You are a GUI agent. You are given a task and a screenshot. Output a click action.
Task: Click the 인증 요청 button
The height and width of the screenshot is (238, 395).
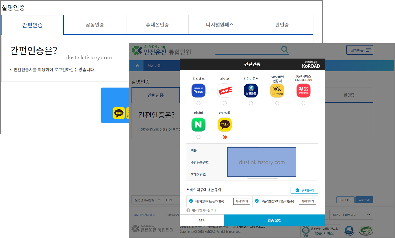click(x=274, y=220)
